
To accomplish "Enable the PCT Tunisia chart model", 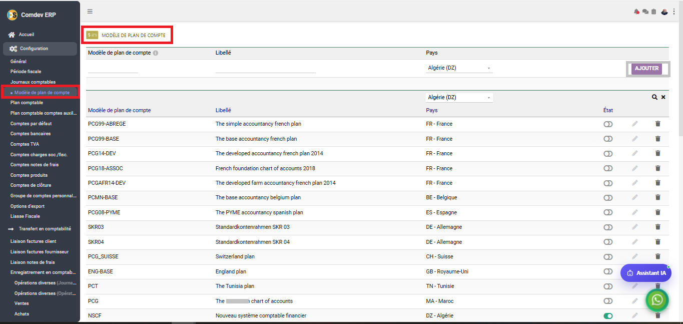I will (x=608, y=286).
